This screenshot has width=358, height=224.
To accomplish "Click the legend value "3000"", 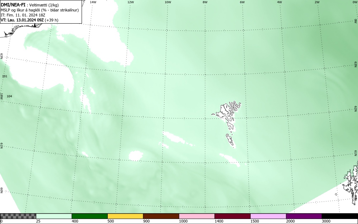I will tap(326, 221).
